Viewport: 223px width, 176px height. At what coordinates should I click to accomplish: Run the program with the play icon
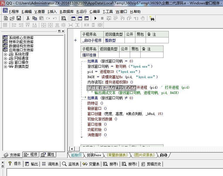(x=96, y=18)
